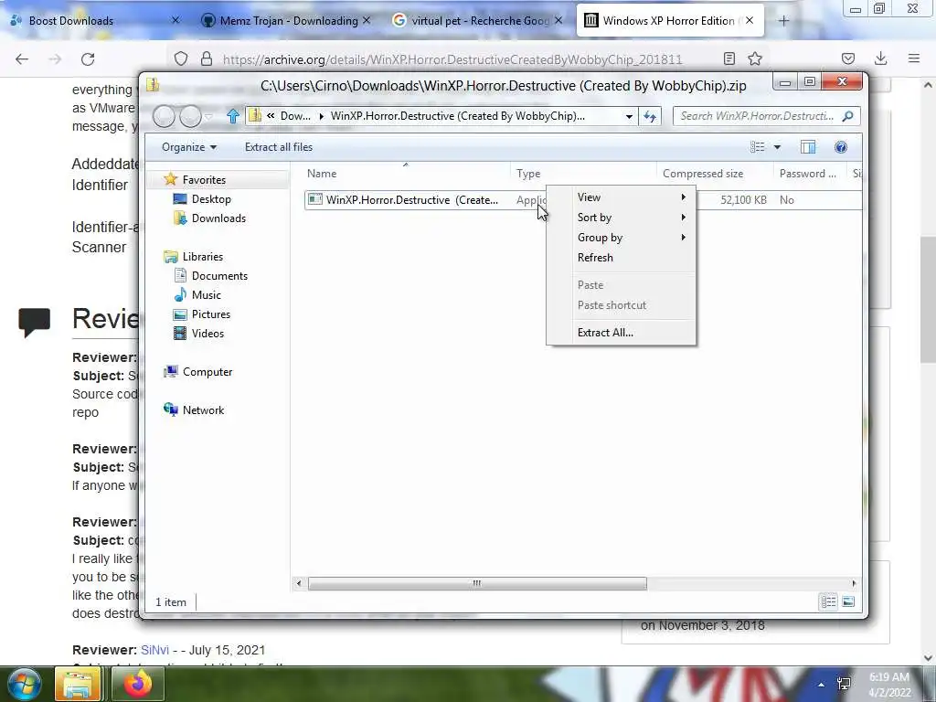Click the Explorer help question mark icon
The width and height of the screenshot is (936, 702).
[841, 147]
